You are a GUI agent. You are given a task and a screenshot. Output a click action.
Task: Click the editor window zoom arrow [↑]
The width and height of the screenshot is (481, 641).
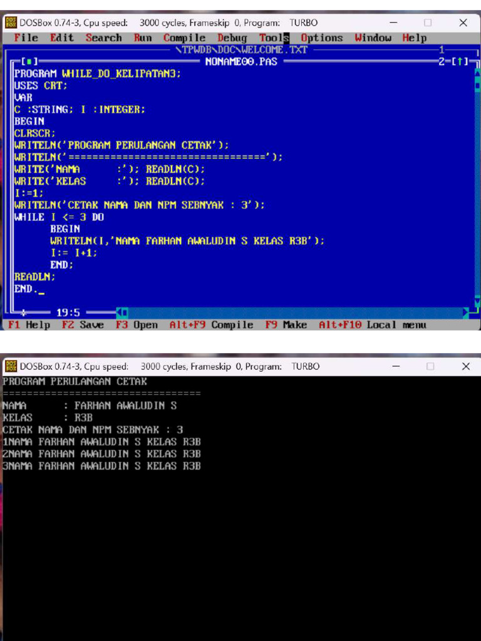click(x=460, y=62)
